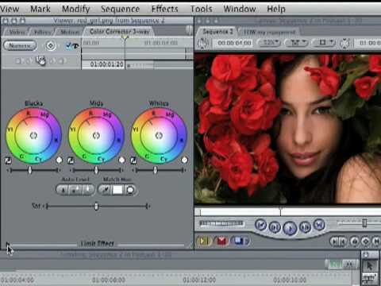Open the Help menu
This screenshot has width=381, height=286.
(276, 9)
